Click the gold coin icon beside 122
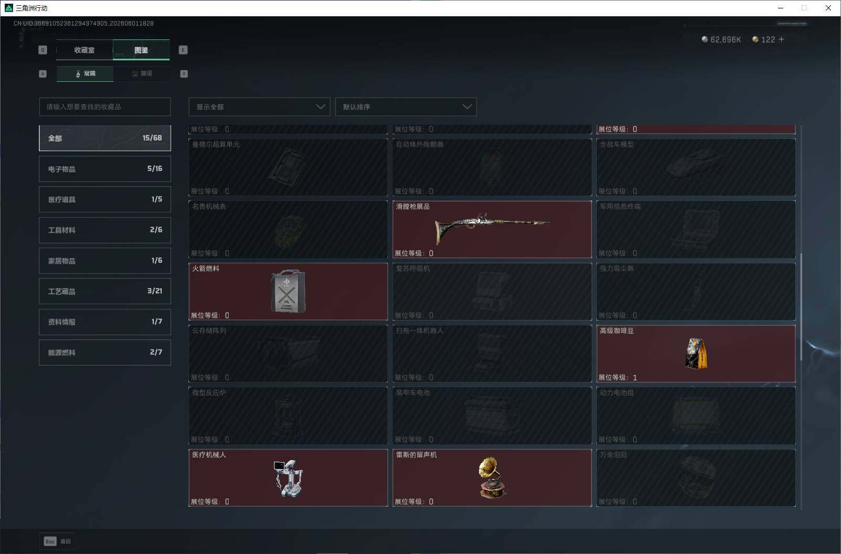 (755, 39)
